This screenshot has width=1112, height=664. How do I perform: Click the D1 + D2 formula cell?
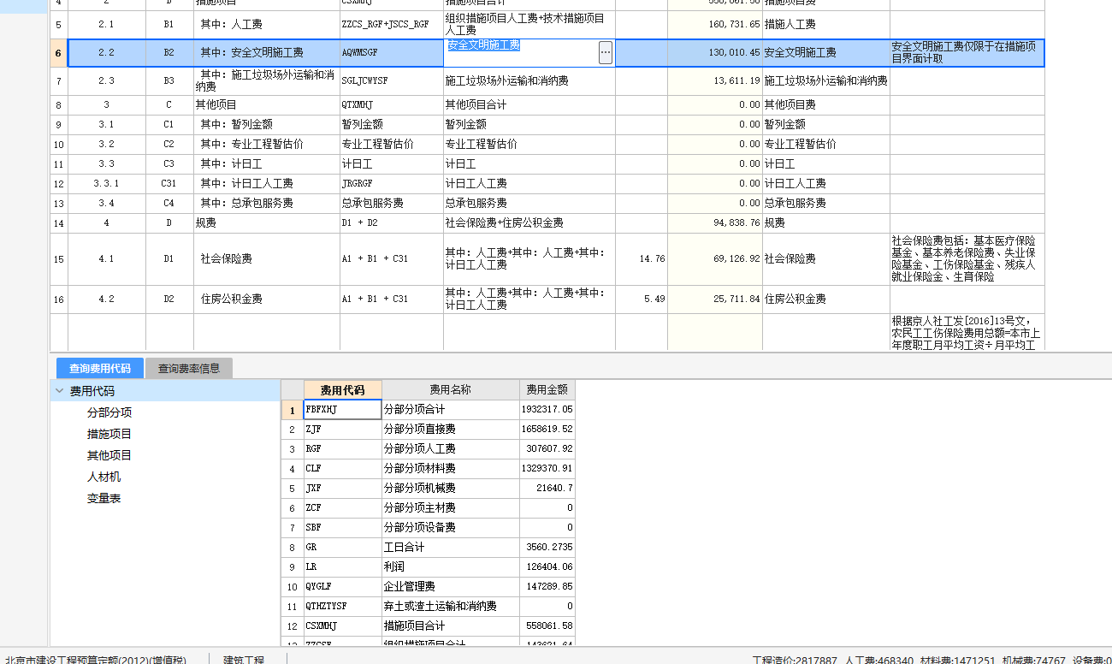click(x=391, y=222)
